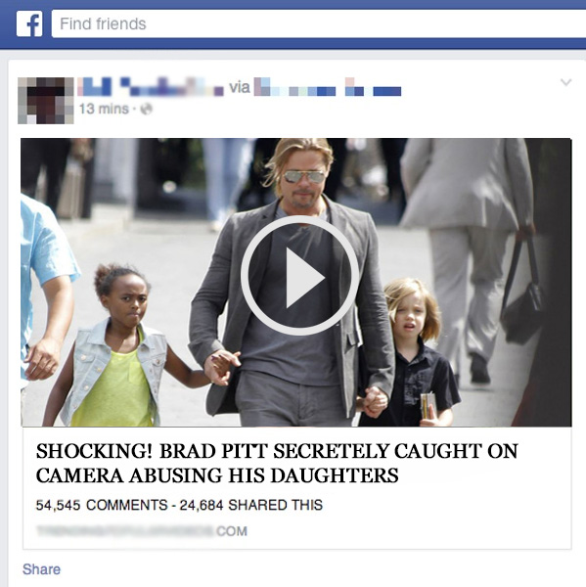Viewport: 586px width, 587px height.
Task: Open the 'SHOCKING!' headline link
Action: pyautogui.click(x=277, y=463)
